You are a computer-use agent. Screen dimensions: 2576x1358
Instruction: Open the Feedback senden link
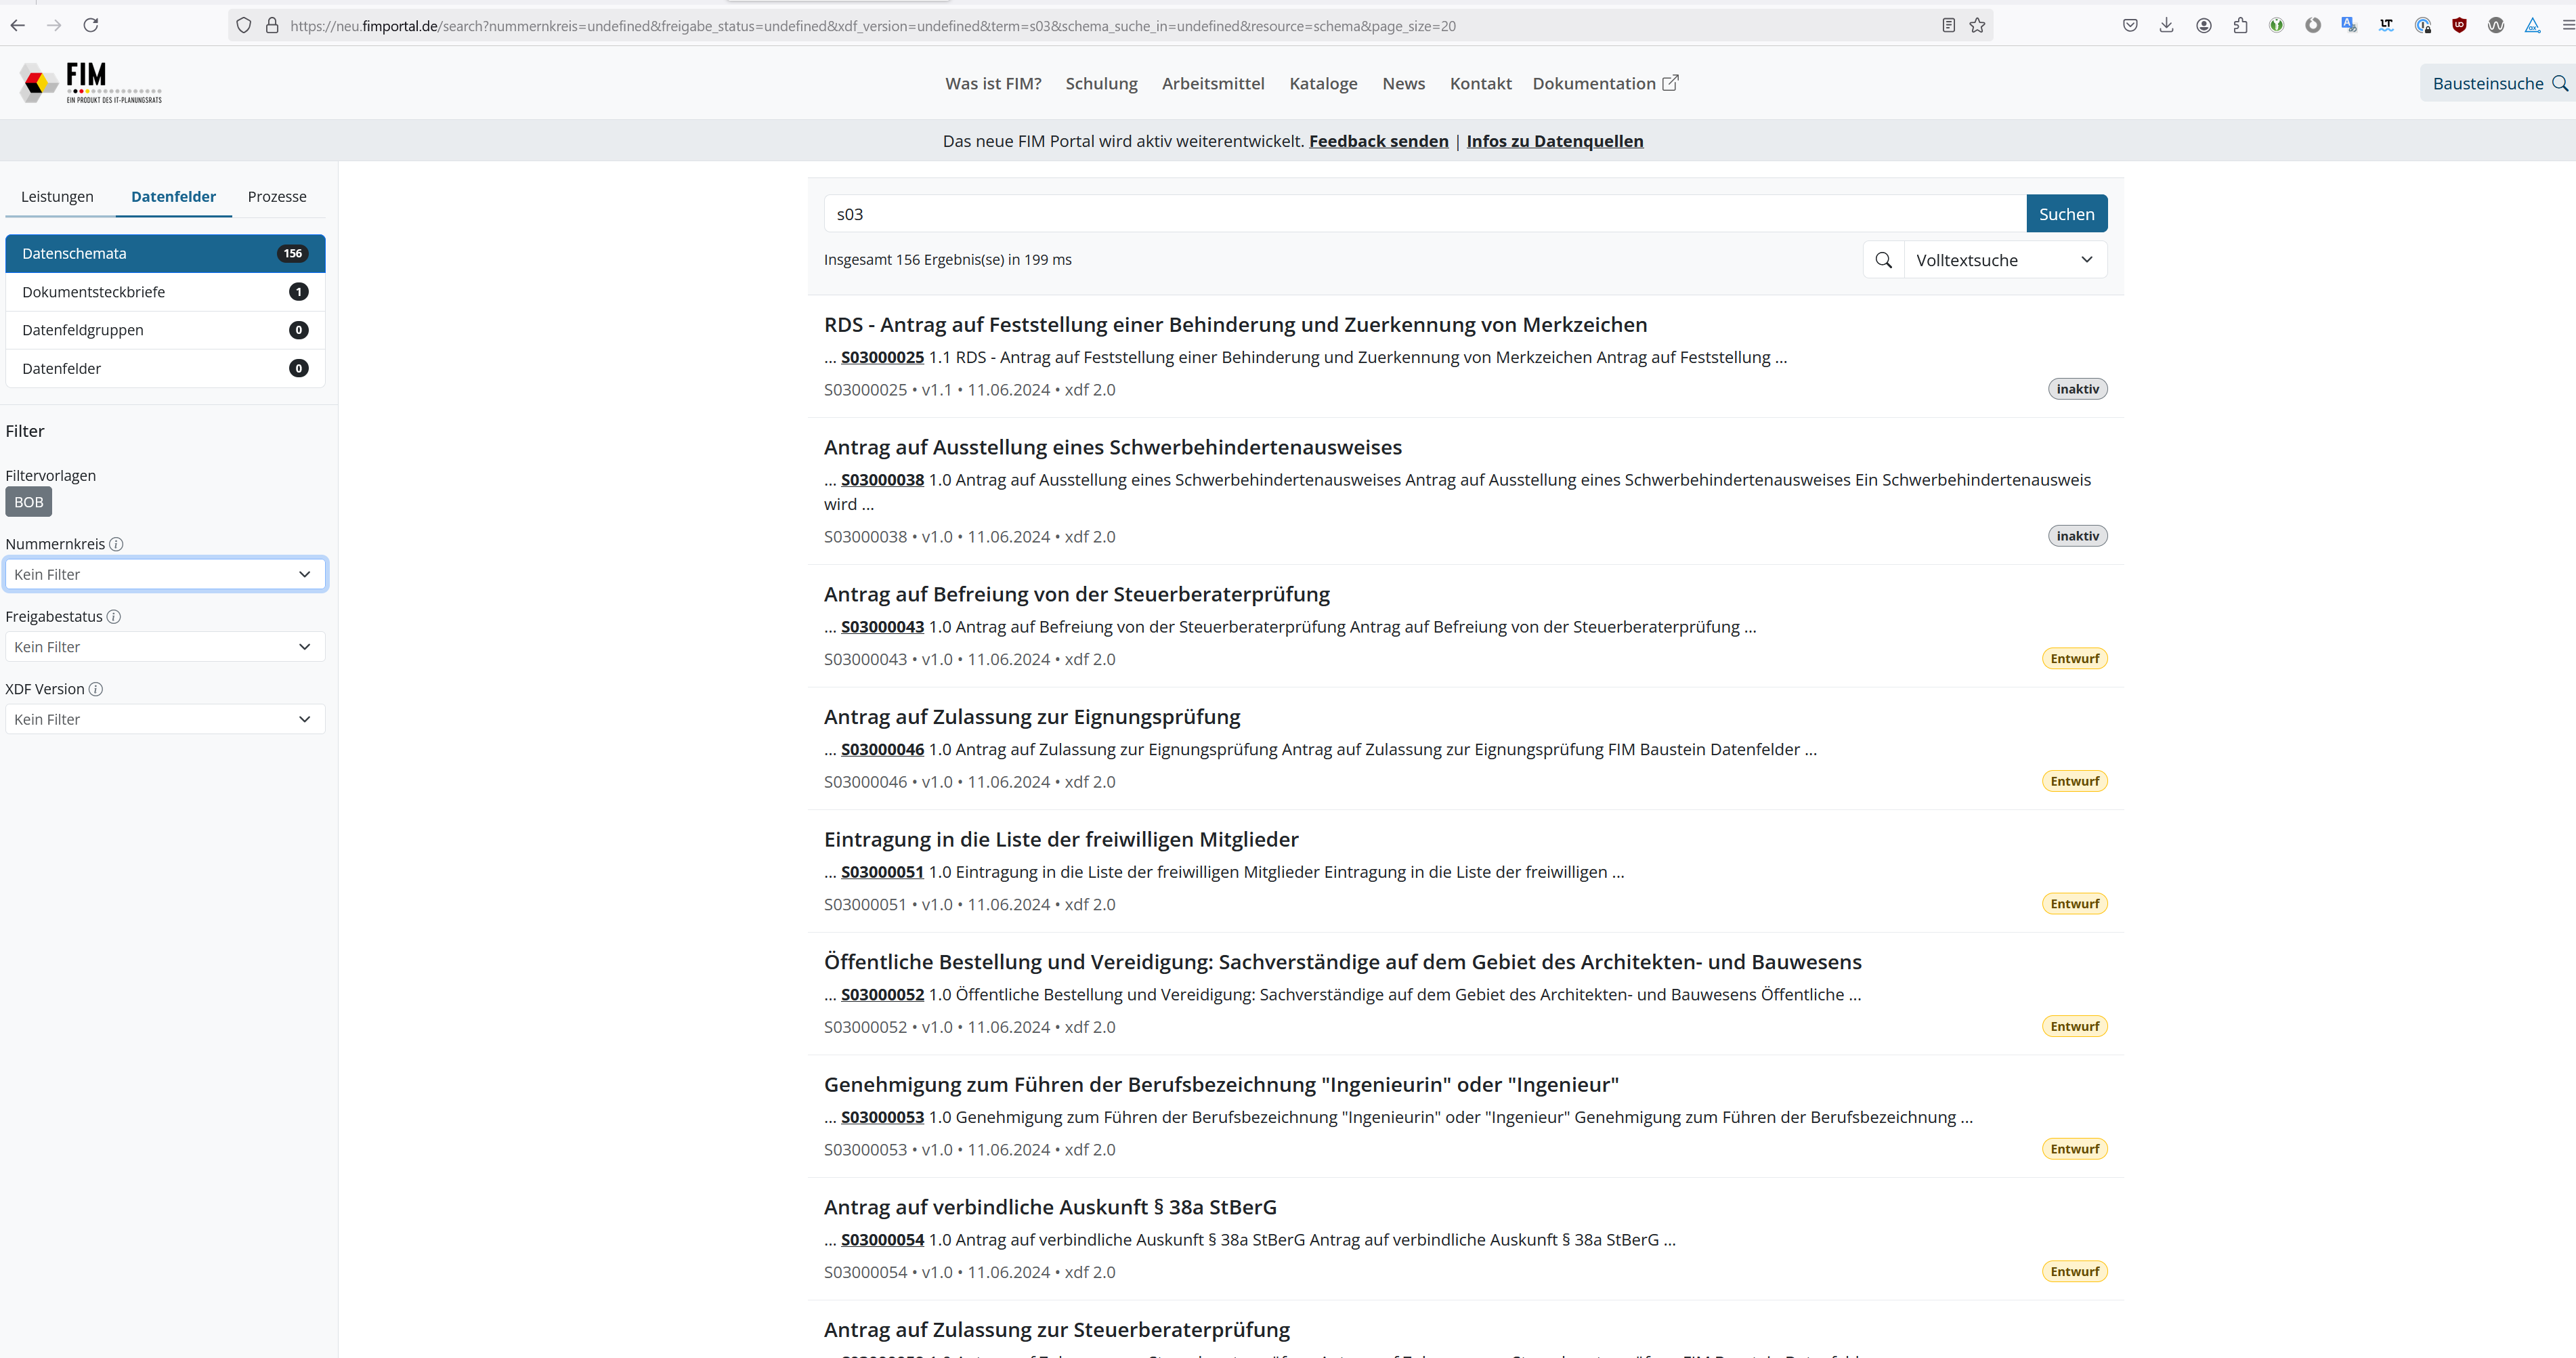pyautogui.click(x=1378, y=141)
